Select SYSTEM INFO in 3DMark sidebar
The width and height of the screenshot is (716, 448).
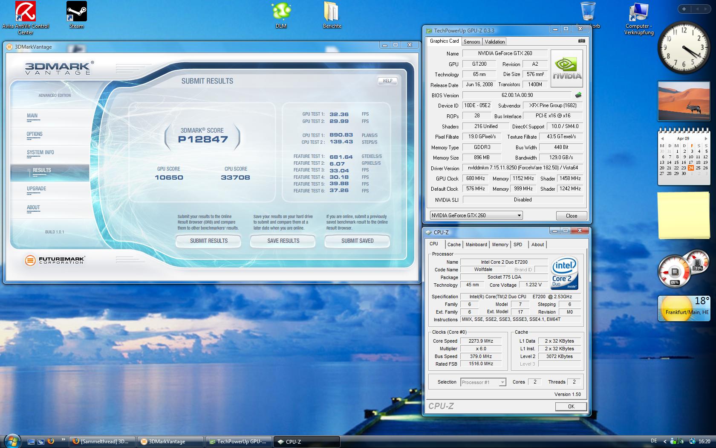[40, 152]
